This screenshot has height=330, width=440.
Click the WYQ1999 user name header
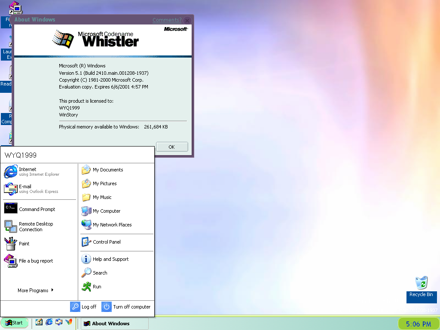point(21,155)
